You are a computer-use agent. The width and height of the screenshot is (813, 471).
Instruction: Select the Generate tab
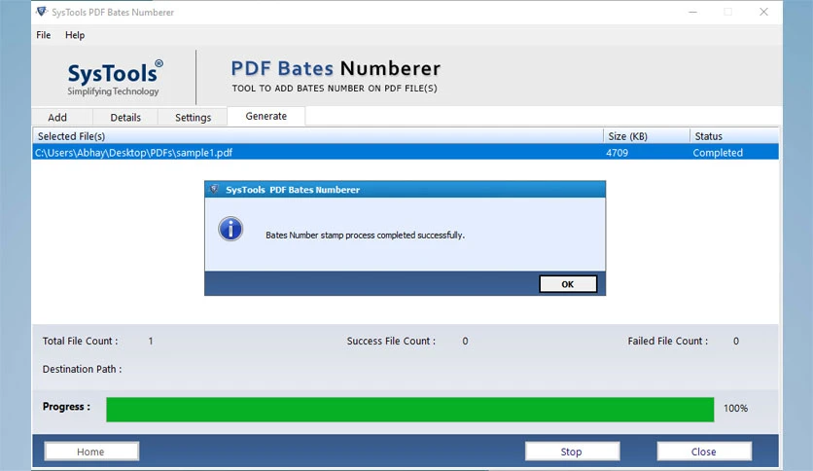click(x=266, y=116)
